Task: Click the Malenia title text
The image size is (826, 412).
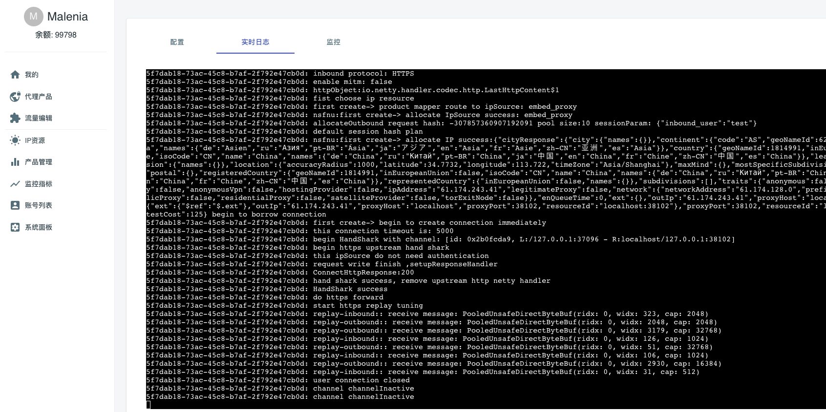Action: click(x=67, y=17)
